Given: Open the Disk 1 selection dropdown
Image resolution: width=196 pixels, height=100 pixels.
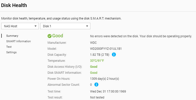Looking at the screenshot, I should (65, 26).
